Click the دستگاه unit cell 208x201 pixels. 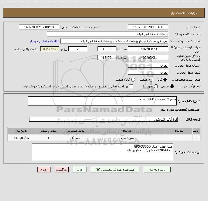[75, 138]
